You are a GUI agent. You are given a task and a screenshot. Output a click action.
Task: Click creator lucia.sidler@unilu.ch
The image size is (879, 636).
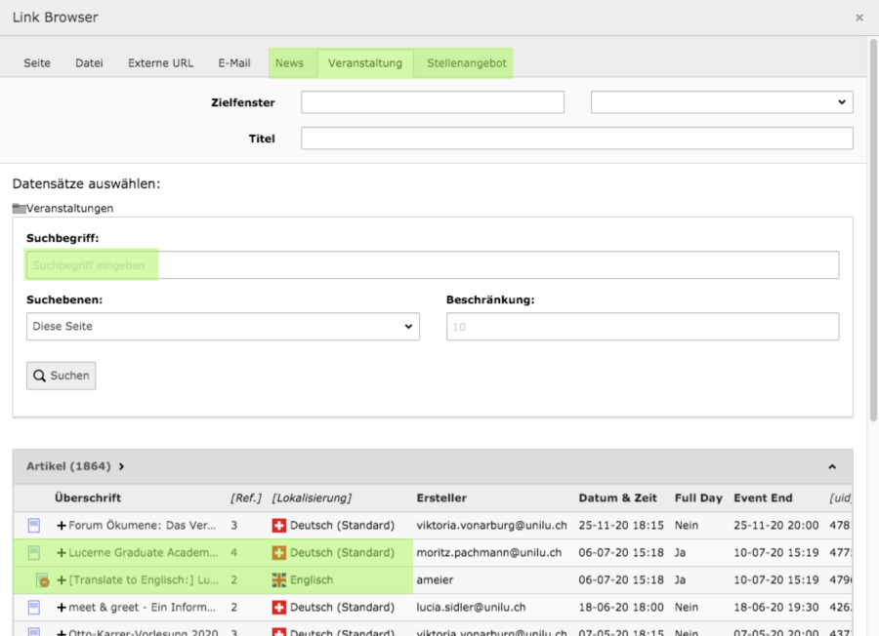pos(471,608)
